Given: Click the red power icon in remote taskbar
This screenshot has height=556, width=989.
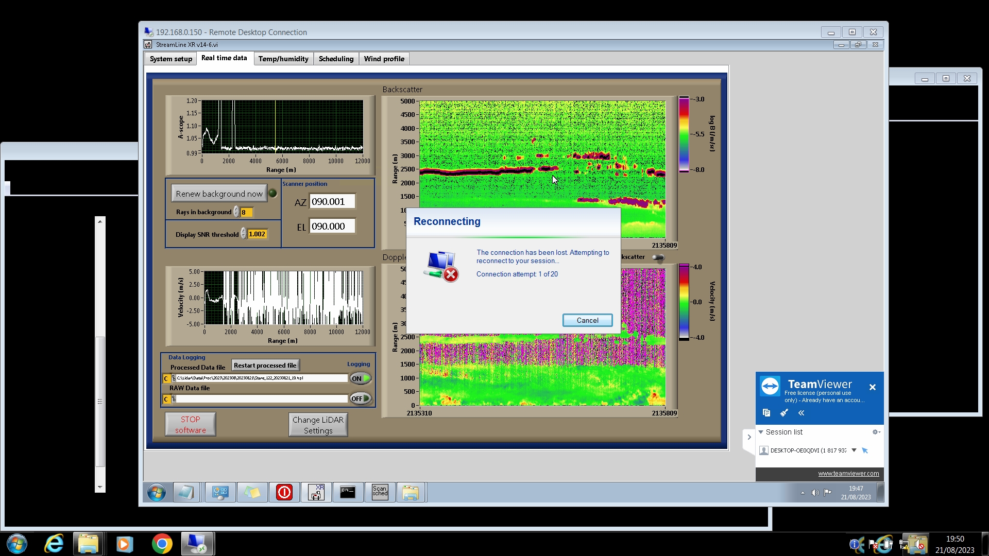Looking at the screenshot, I should (284, 493).
